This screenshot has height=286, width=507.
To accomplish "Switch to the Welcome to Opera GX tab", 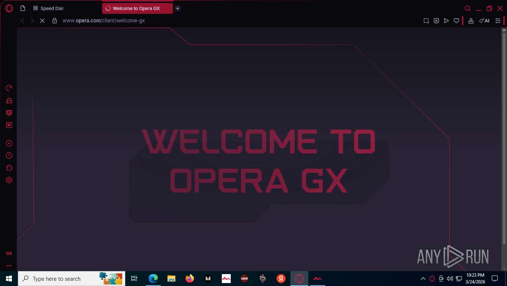I will pos(137,8).
